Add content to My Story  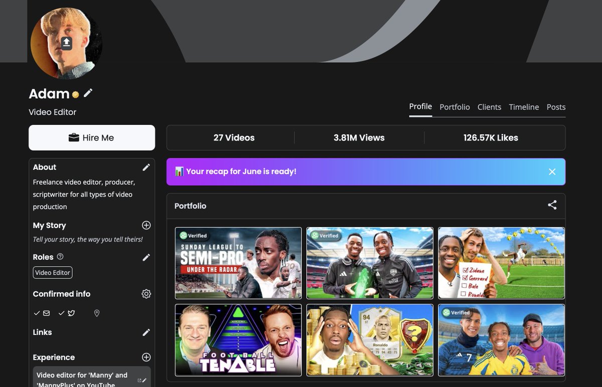(x=146, y=226)
